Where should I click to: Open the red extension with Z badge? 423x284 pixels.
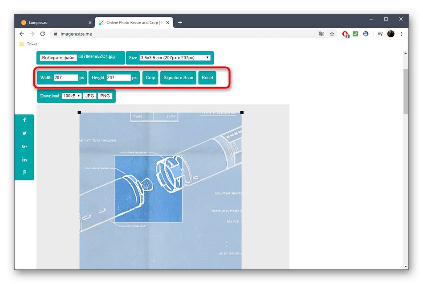[345, 33]
